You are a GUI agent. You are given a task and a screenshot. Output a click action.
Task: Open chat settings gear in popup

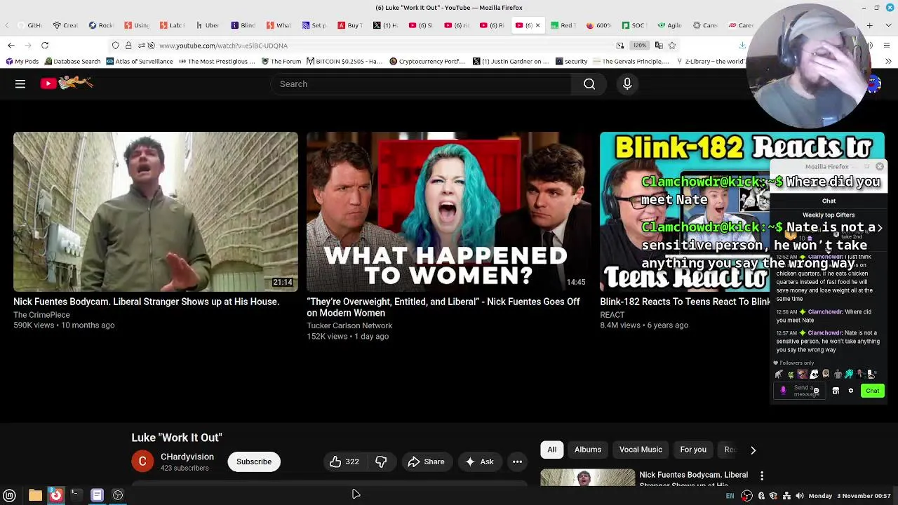pyautogui.click(x=851, y=391)
